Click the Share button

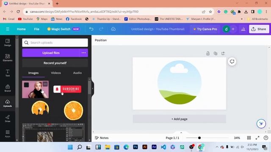point(259,29)
